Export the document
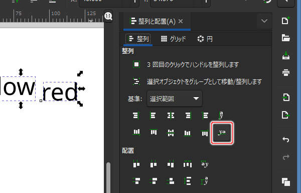Viewport: 301px width, 193px height. pos(285,115)
